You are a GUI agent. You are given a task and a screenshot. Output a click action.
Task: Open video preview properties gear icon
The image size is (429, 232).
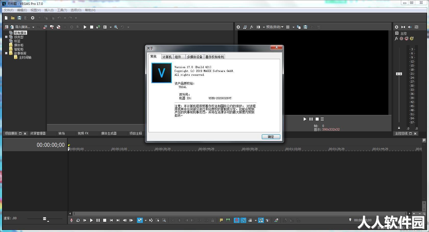click(x=238, y=27)
